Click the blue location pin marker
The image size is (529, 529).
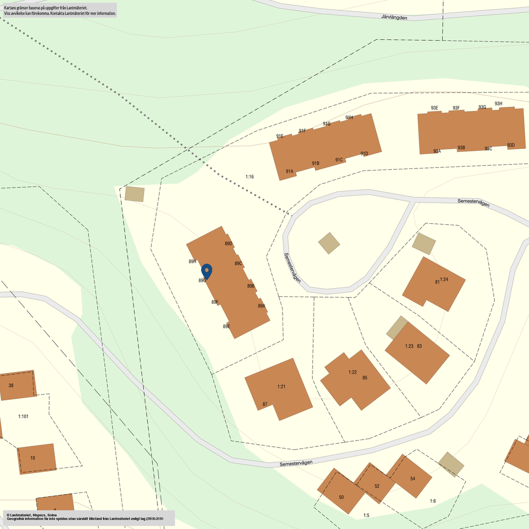[207, 271]
